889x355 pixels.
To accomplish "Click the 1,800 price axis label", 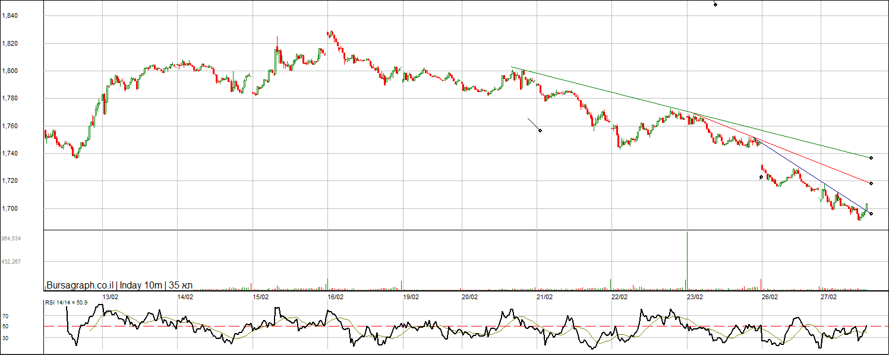I will 10,71.
